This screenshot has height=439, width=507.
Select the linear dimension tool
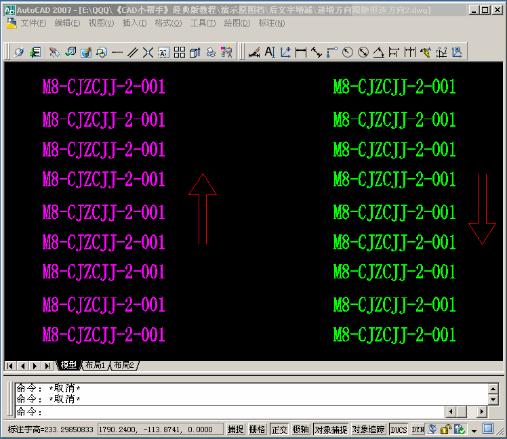pyautogui.click(x=301, y=52)
